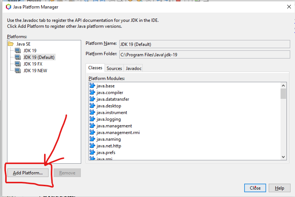The height and width of the screenshot is (197, 295).
Task: Select java.instrument module
Action: click(x=112, y=113)
